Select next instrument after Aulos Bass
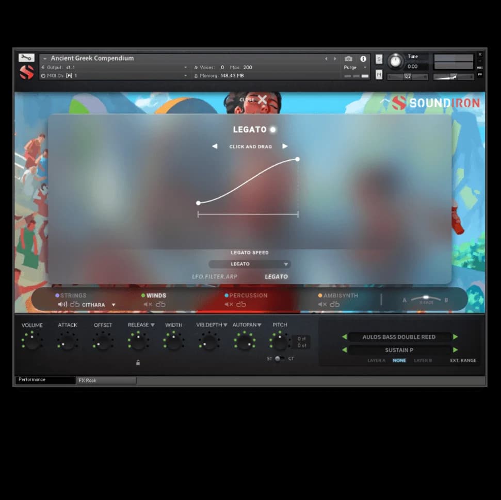The height and width of the screenshot is (500, 501). click(x=455, y=337)
